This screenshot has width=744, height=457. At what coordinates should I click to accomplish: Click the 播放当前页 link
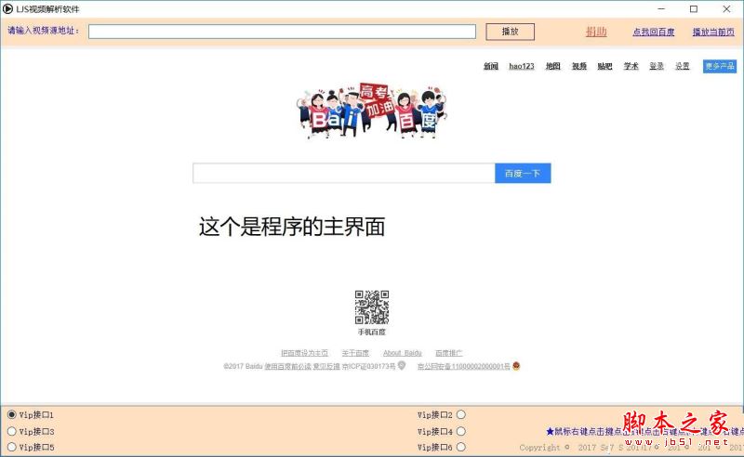click(713, 32)
